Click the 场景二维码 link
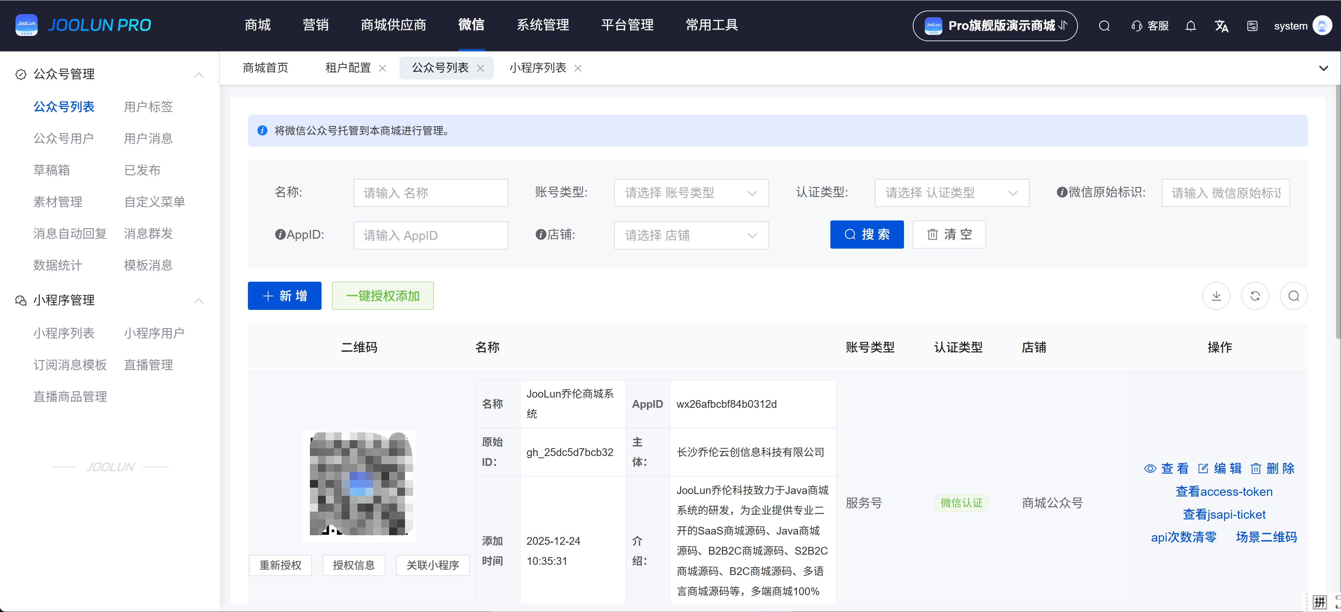Image resolution: width=1341 pixels, height=612 pixels. [1266, 538]
